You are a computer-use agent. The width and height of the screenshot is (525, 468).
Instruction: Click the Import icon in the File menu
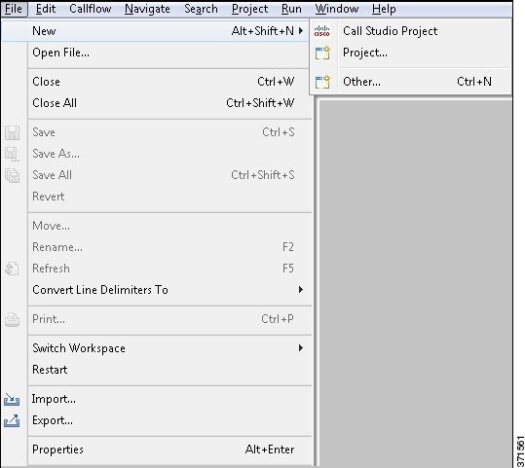pos(12,399)
